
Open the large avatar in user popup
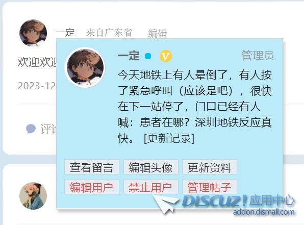tap(85, 67)
